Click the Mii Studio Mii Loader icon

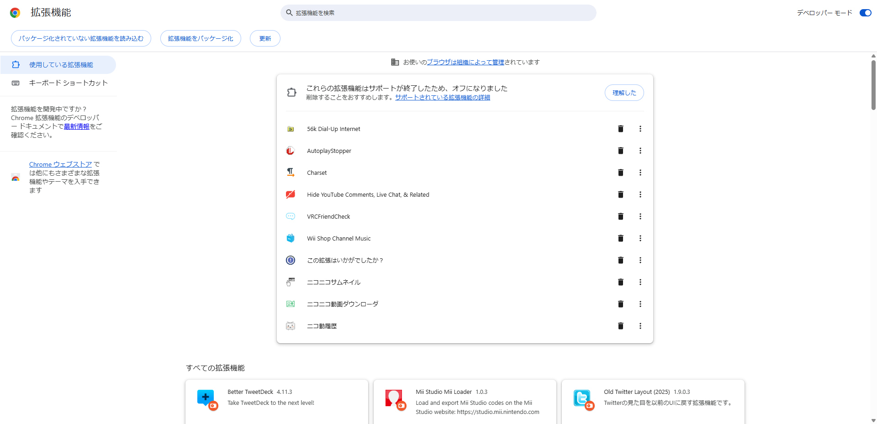point(394,398)
